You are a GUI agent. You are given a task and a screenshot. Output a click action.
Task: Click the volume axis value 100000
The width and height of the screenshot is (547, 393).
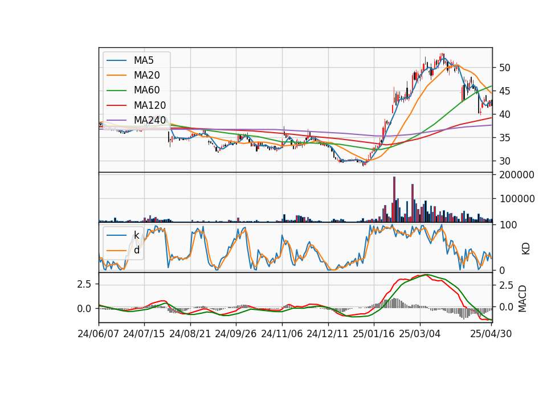tap(517, 199)
